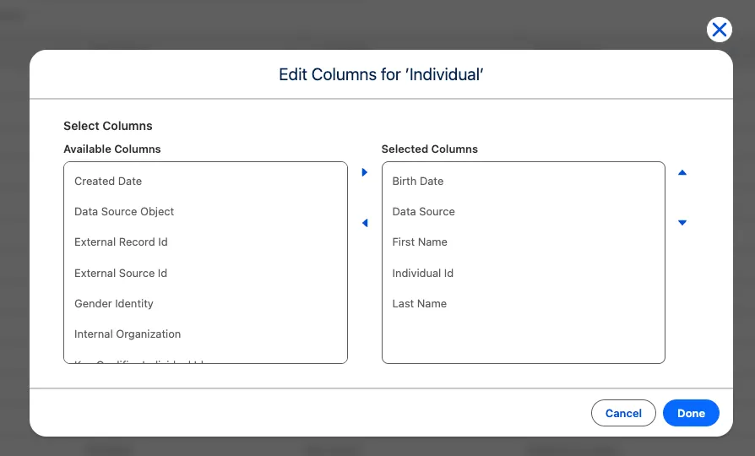Select Data Source in Selected Columns

click(x=424, y=211)
